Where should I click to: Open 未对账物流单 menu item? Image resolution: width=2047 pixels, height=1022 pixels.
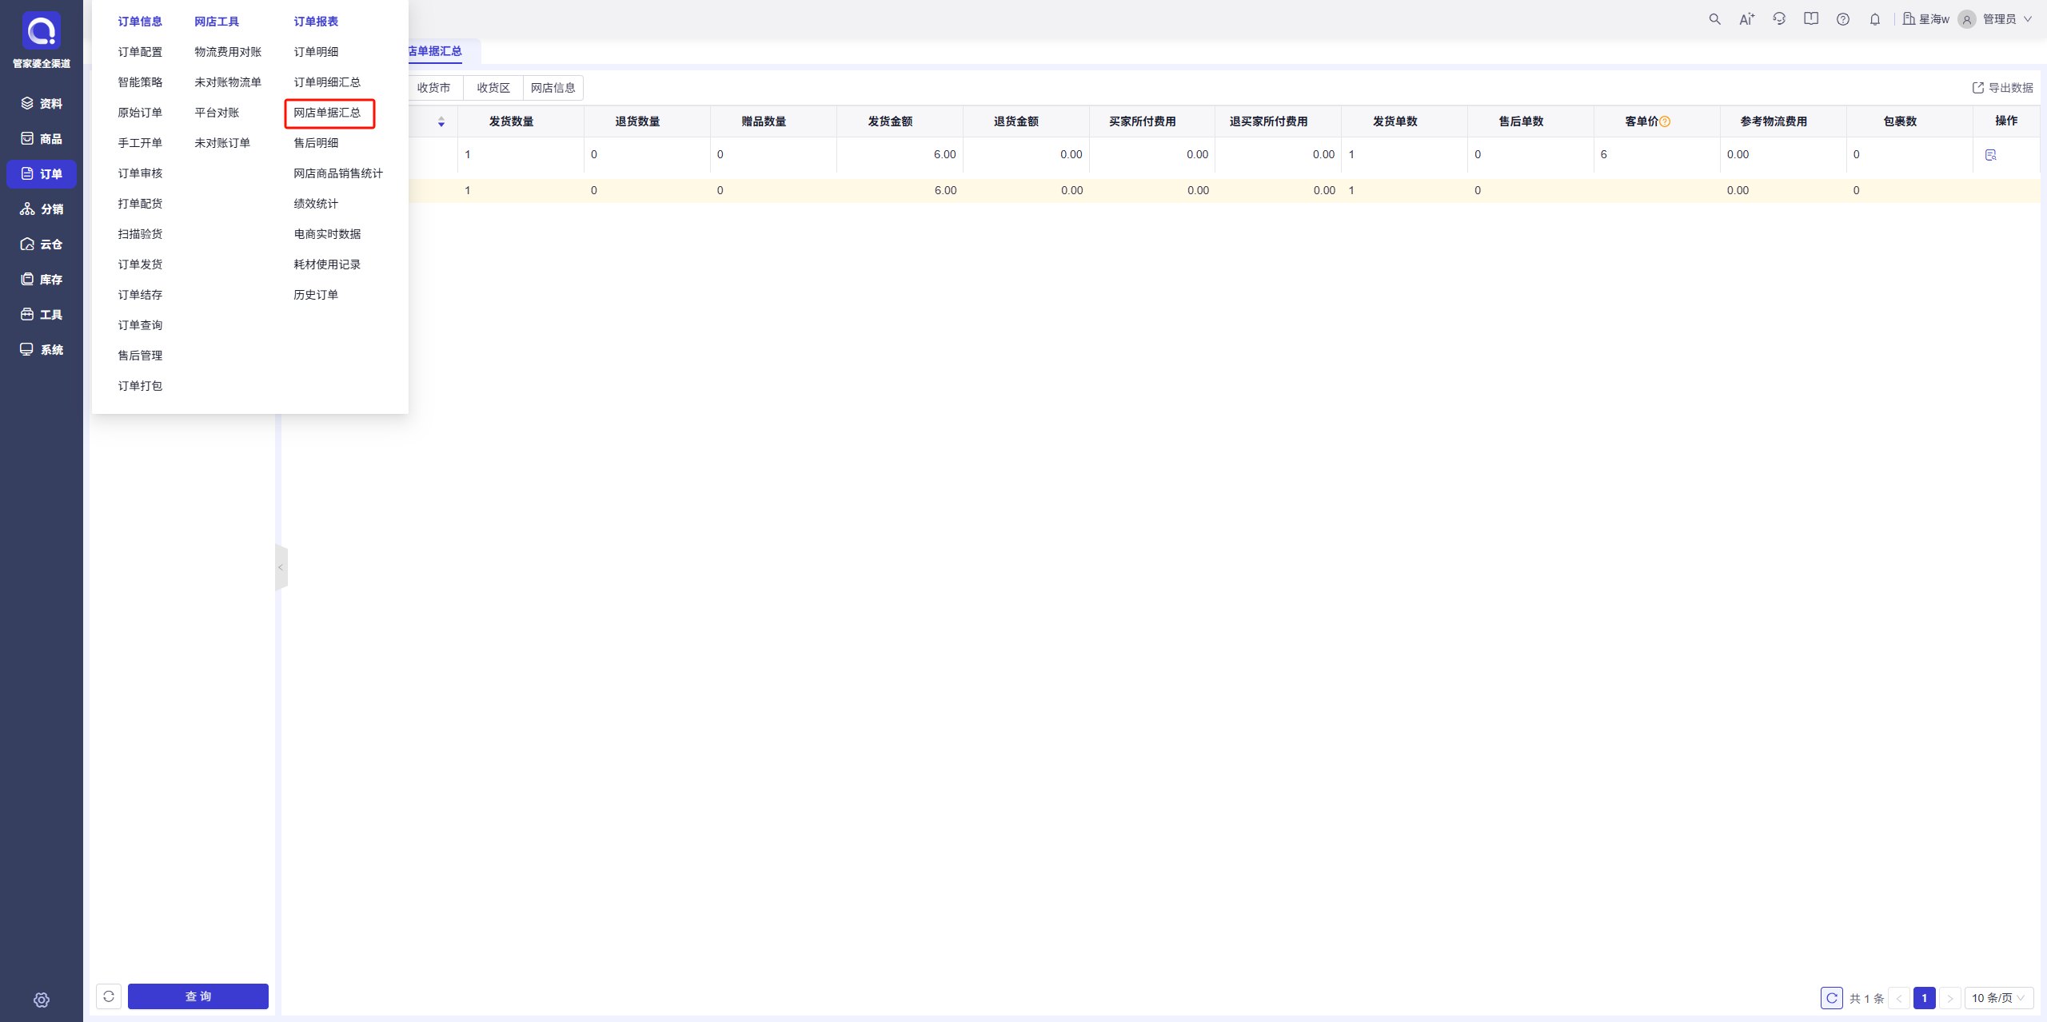[x=228, y=82]
